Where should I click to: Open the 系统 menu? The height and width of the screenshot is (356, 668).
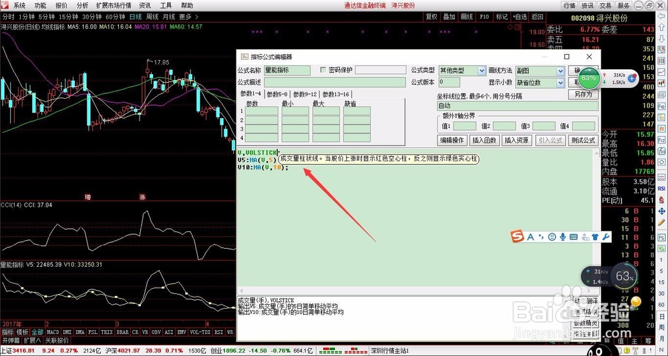coord(19,5)
